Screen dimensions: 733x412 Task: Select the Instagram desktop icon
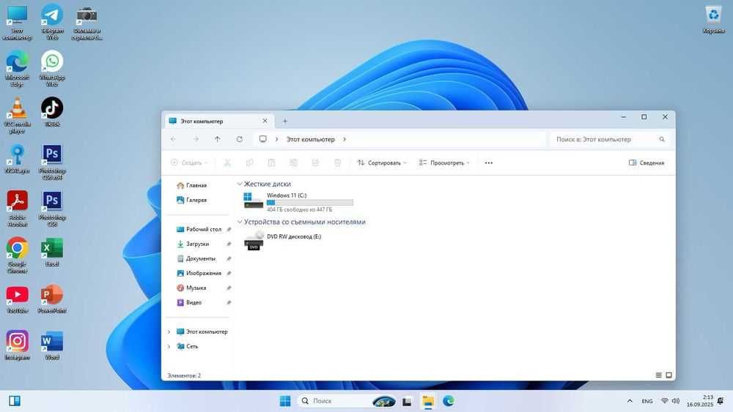click(x=18, y=345)
